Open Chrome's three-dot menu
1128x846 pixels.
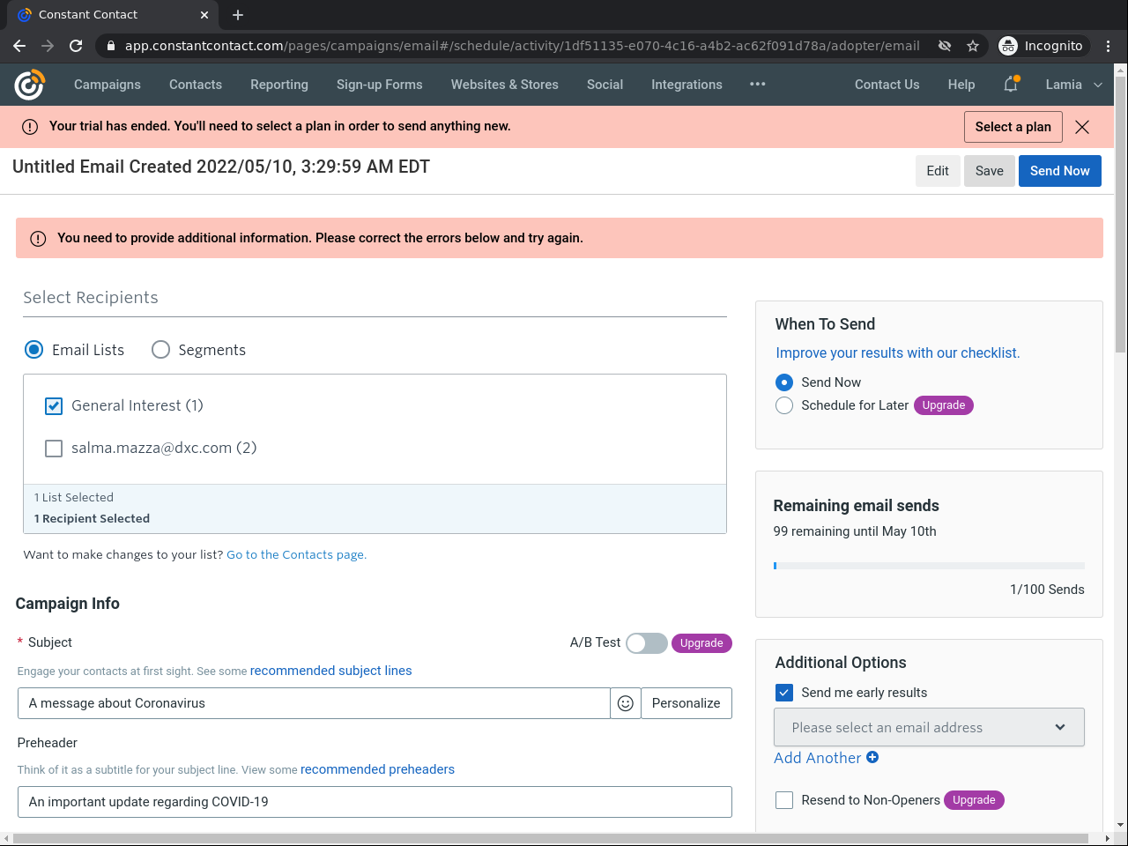coord(1109,46)
